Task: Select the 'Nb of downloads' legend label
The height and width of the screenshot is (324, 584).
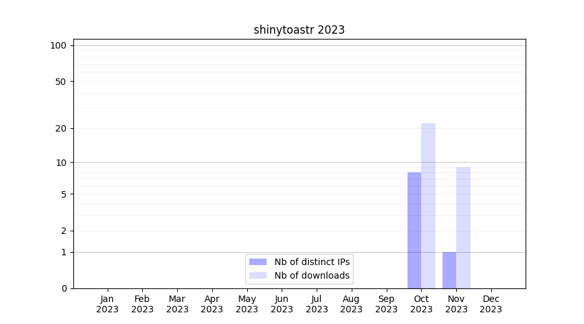Action: click(x=311, y=275)
